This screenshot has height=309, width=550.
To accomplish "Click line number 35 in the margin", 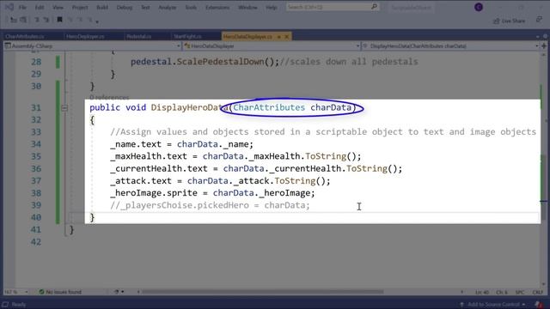I will (x=36, y=156).
